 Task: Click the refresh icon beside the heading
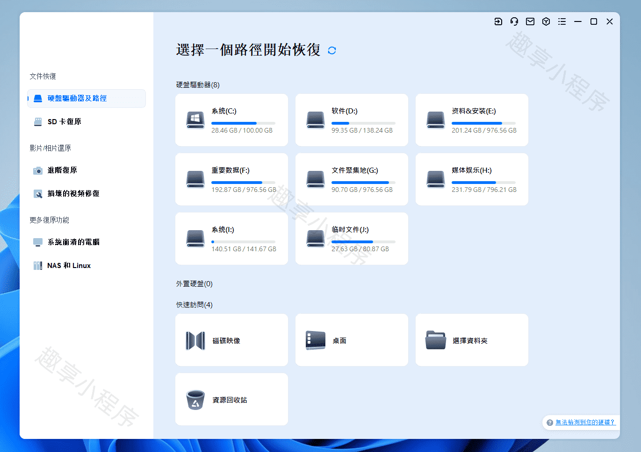[332, 50]
